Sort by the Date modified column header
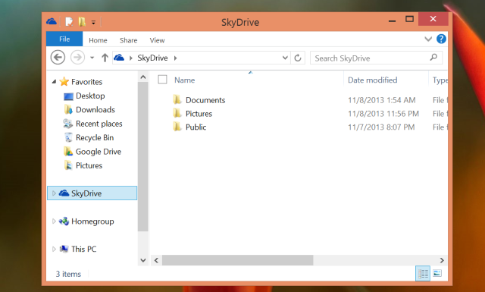 pos(372,80)
